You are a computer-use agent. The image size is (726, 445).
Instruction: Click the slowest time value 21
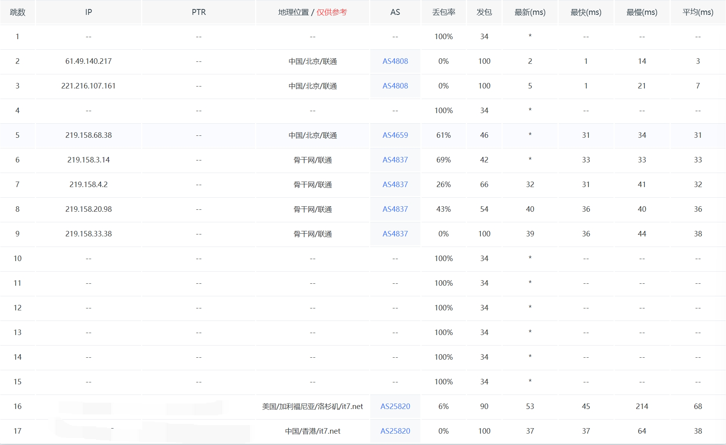tap(642, 86)
